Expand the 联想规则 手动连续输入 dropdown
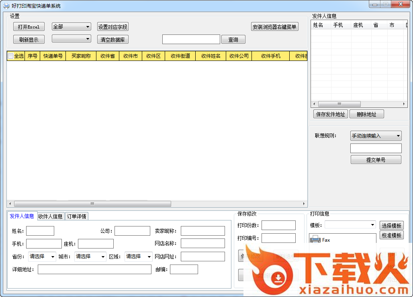Image resolution: width=413 pixels, height=297 pixels. (376, 136)
